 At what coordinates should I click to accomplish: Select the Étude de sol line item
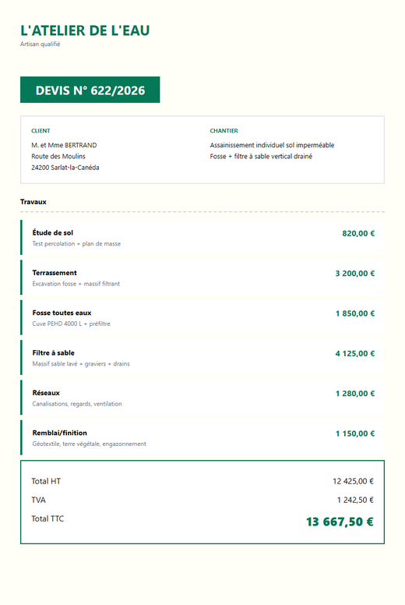coord(202,237)
